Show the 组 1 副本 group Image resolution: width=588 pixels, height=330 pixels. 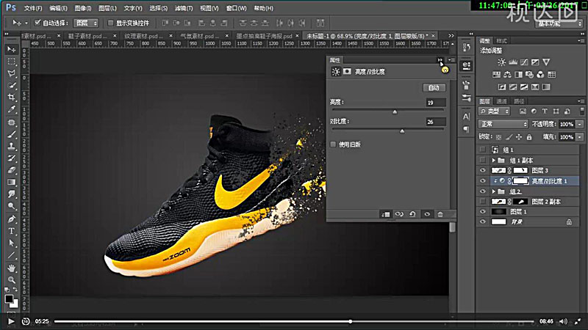point(483,161)
